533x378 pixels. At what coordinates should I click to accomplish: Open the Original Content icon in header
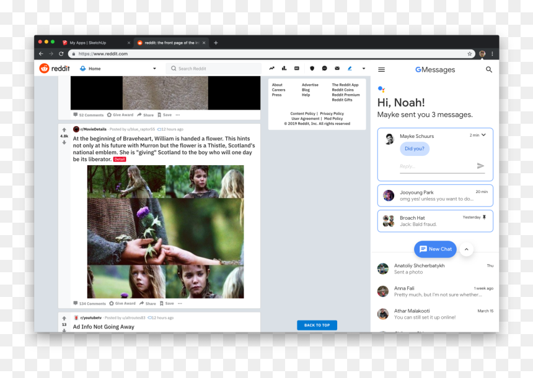tap(297, 68)
